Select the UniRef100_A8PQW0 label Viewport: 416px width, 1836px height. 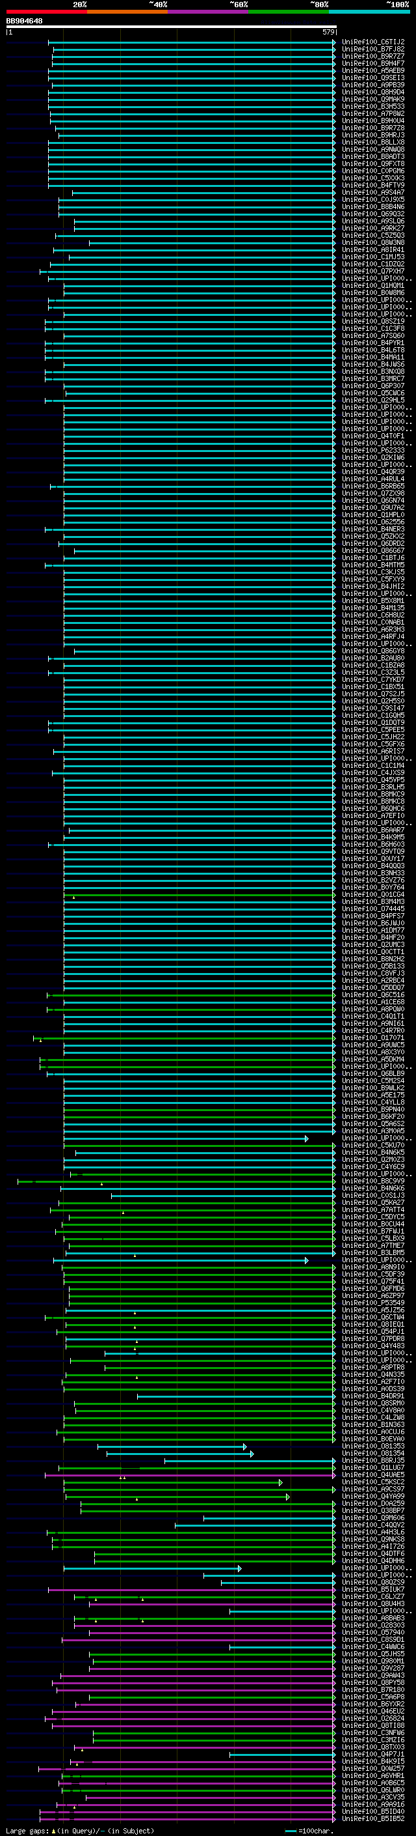pyautogui.click(x=373, y=1010)
